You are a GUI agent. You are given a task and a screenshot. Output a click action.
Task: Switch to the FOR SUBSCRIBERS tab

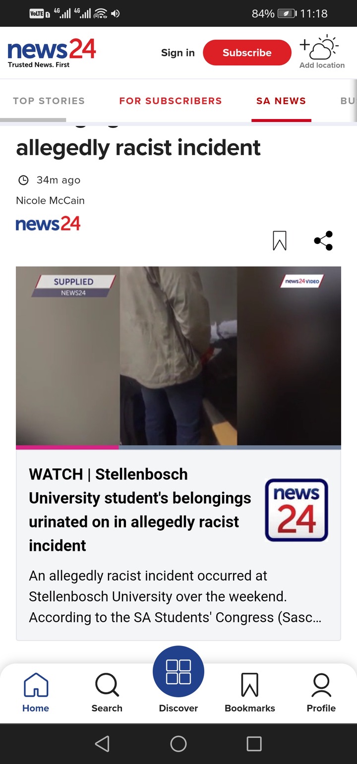pyautogui.click(x=171, y=101)
